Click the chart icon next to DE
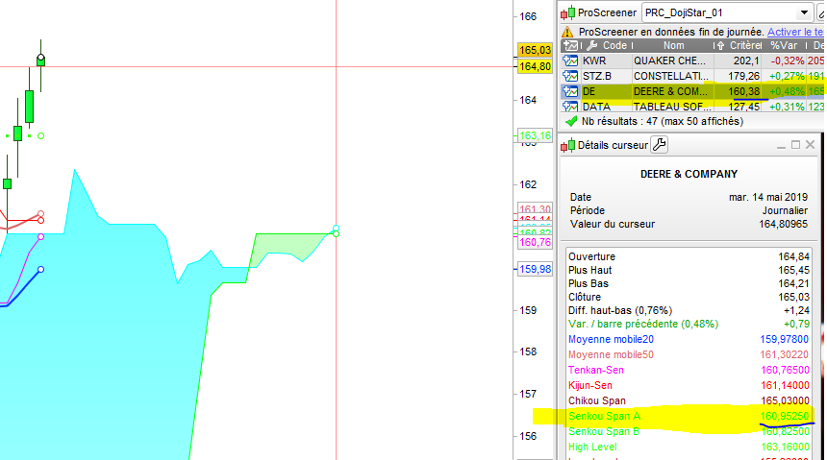Viewport: 827px width, 460px height. pyautogui.click(x=570, y=91)
